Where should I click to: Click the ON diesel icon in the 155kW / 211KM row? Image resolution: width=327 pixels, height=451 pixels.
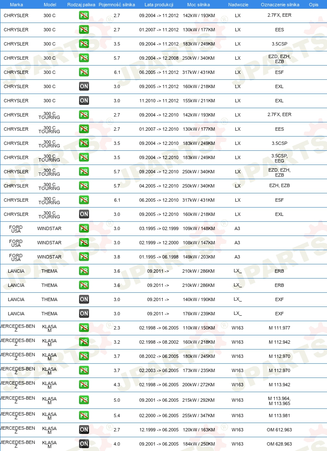[84, 101]
